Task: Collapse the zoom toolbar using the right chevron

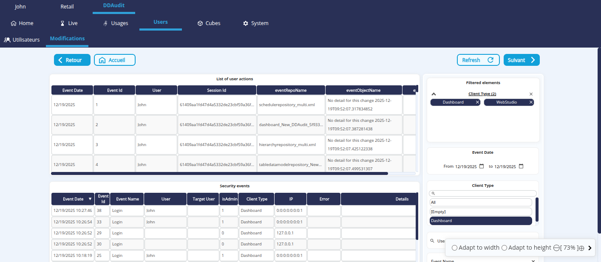Action: tap(590, 248)
